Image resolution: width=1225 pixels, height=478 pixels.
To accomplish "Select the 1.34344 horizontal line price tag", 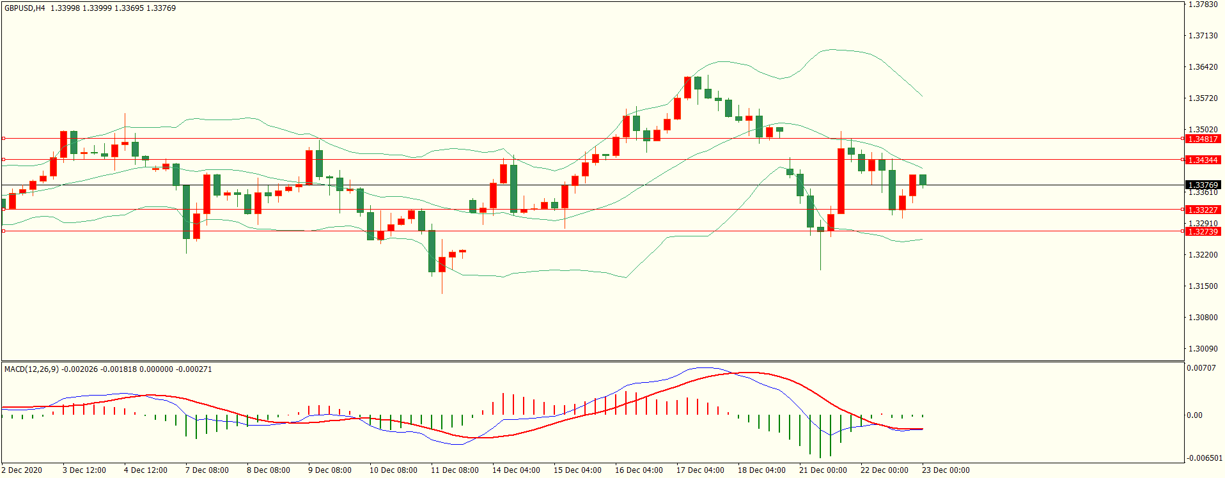I will (1203, 160).
